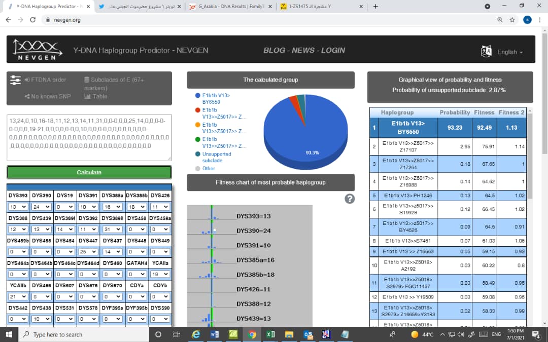The image size is (548, 342).
Task: Go back in browser history
Action: pos(9,20)
